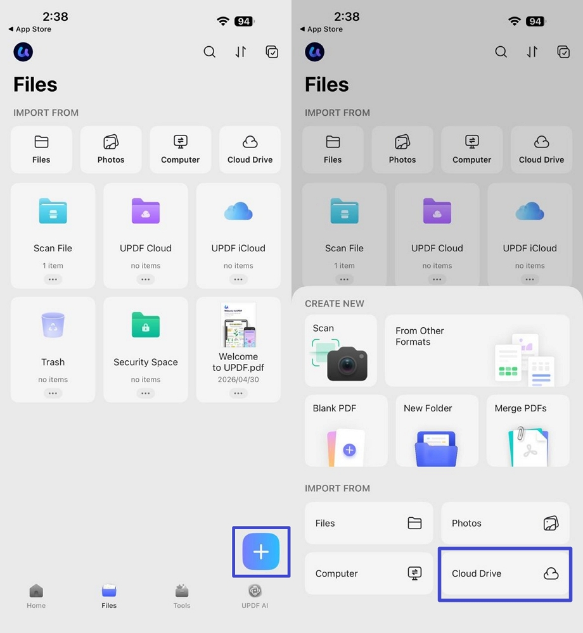Import from Cloud Drive in left screen top row

(x=250, y=149)
